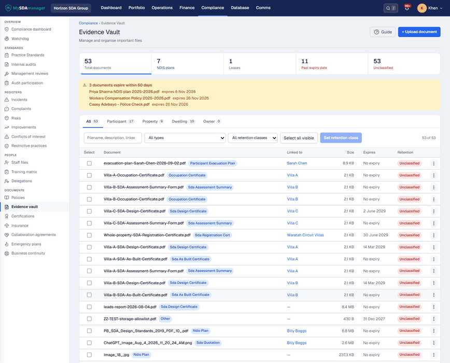Open the All retention classes dropdown
Screen dimensions: 450x363
pyautogui.click(x=253, y=138)
